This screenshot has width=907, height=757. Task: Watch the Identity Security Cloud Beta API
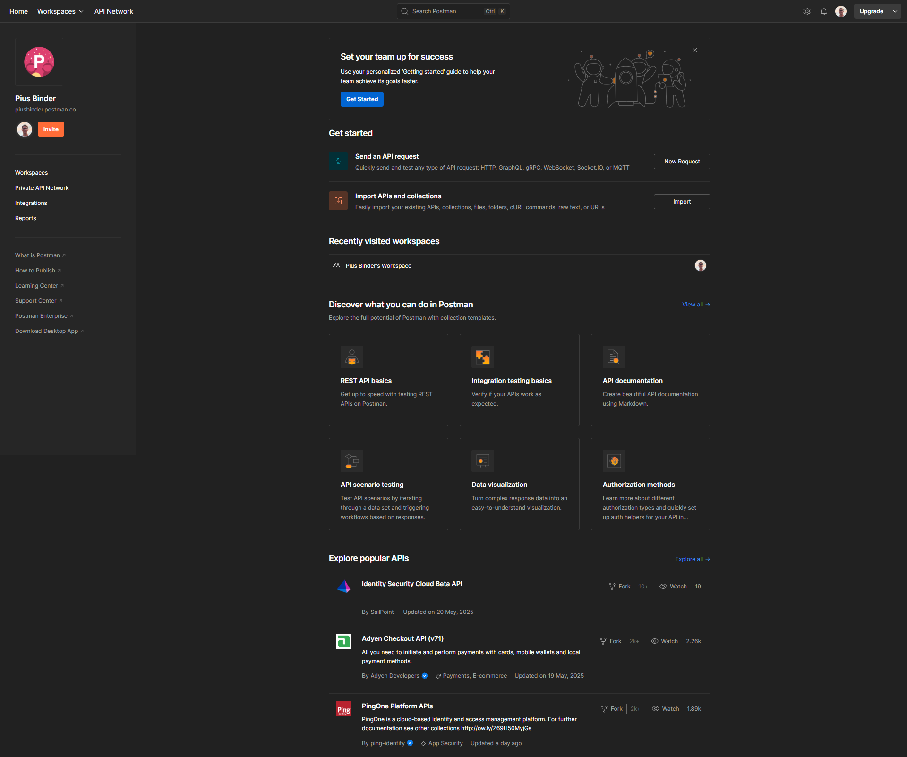[673, 587]
